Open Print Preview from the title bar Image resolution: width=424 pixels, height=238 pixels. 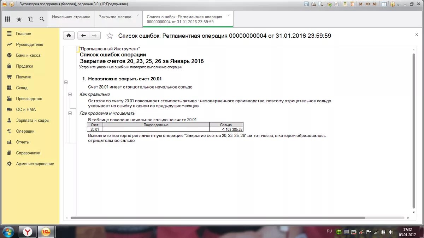(x=320, y=4)
